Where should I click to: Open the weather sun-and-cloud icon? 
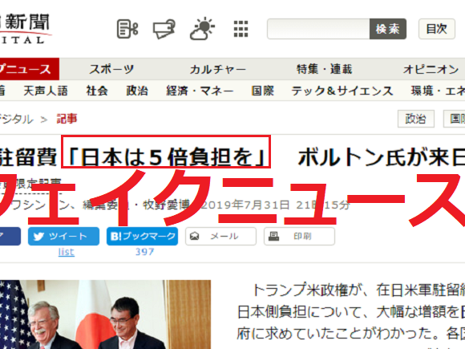[202, 29]
